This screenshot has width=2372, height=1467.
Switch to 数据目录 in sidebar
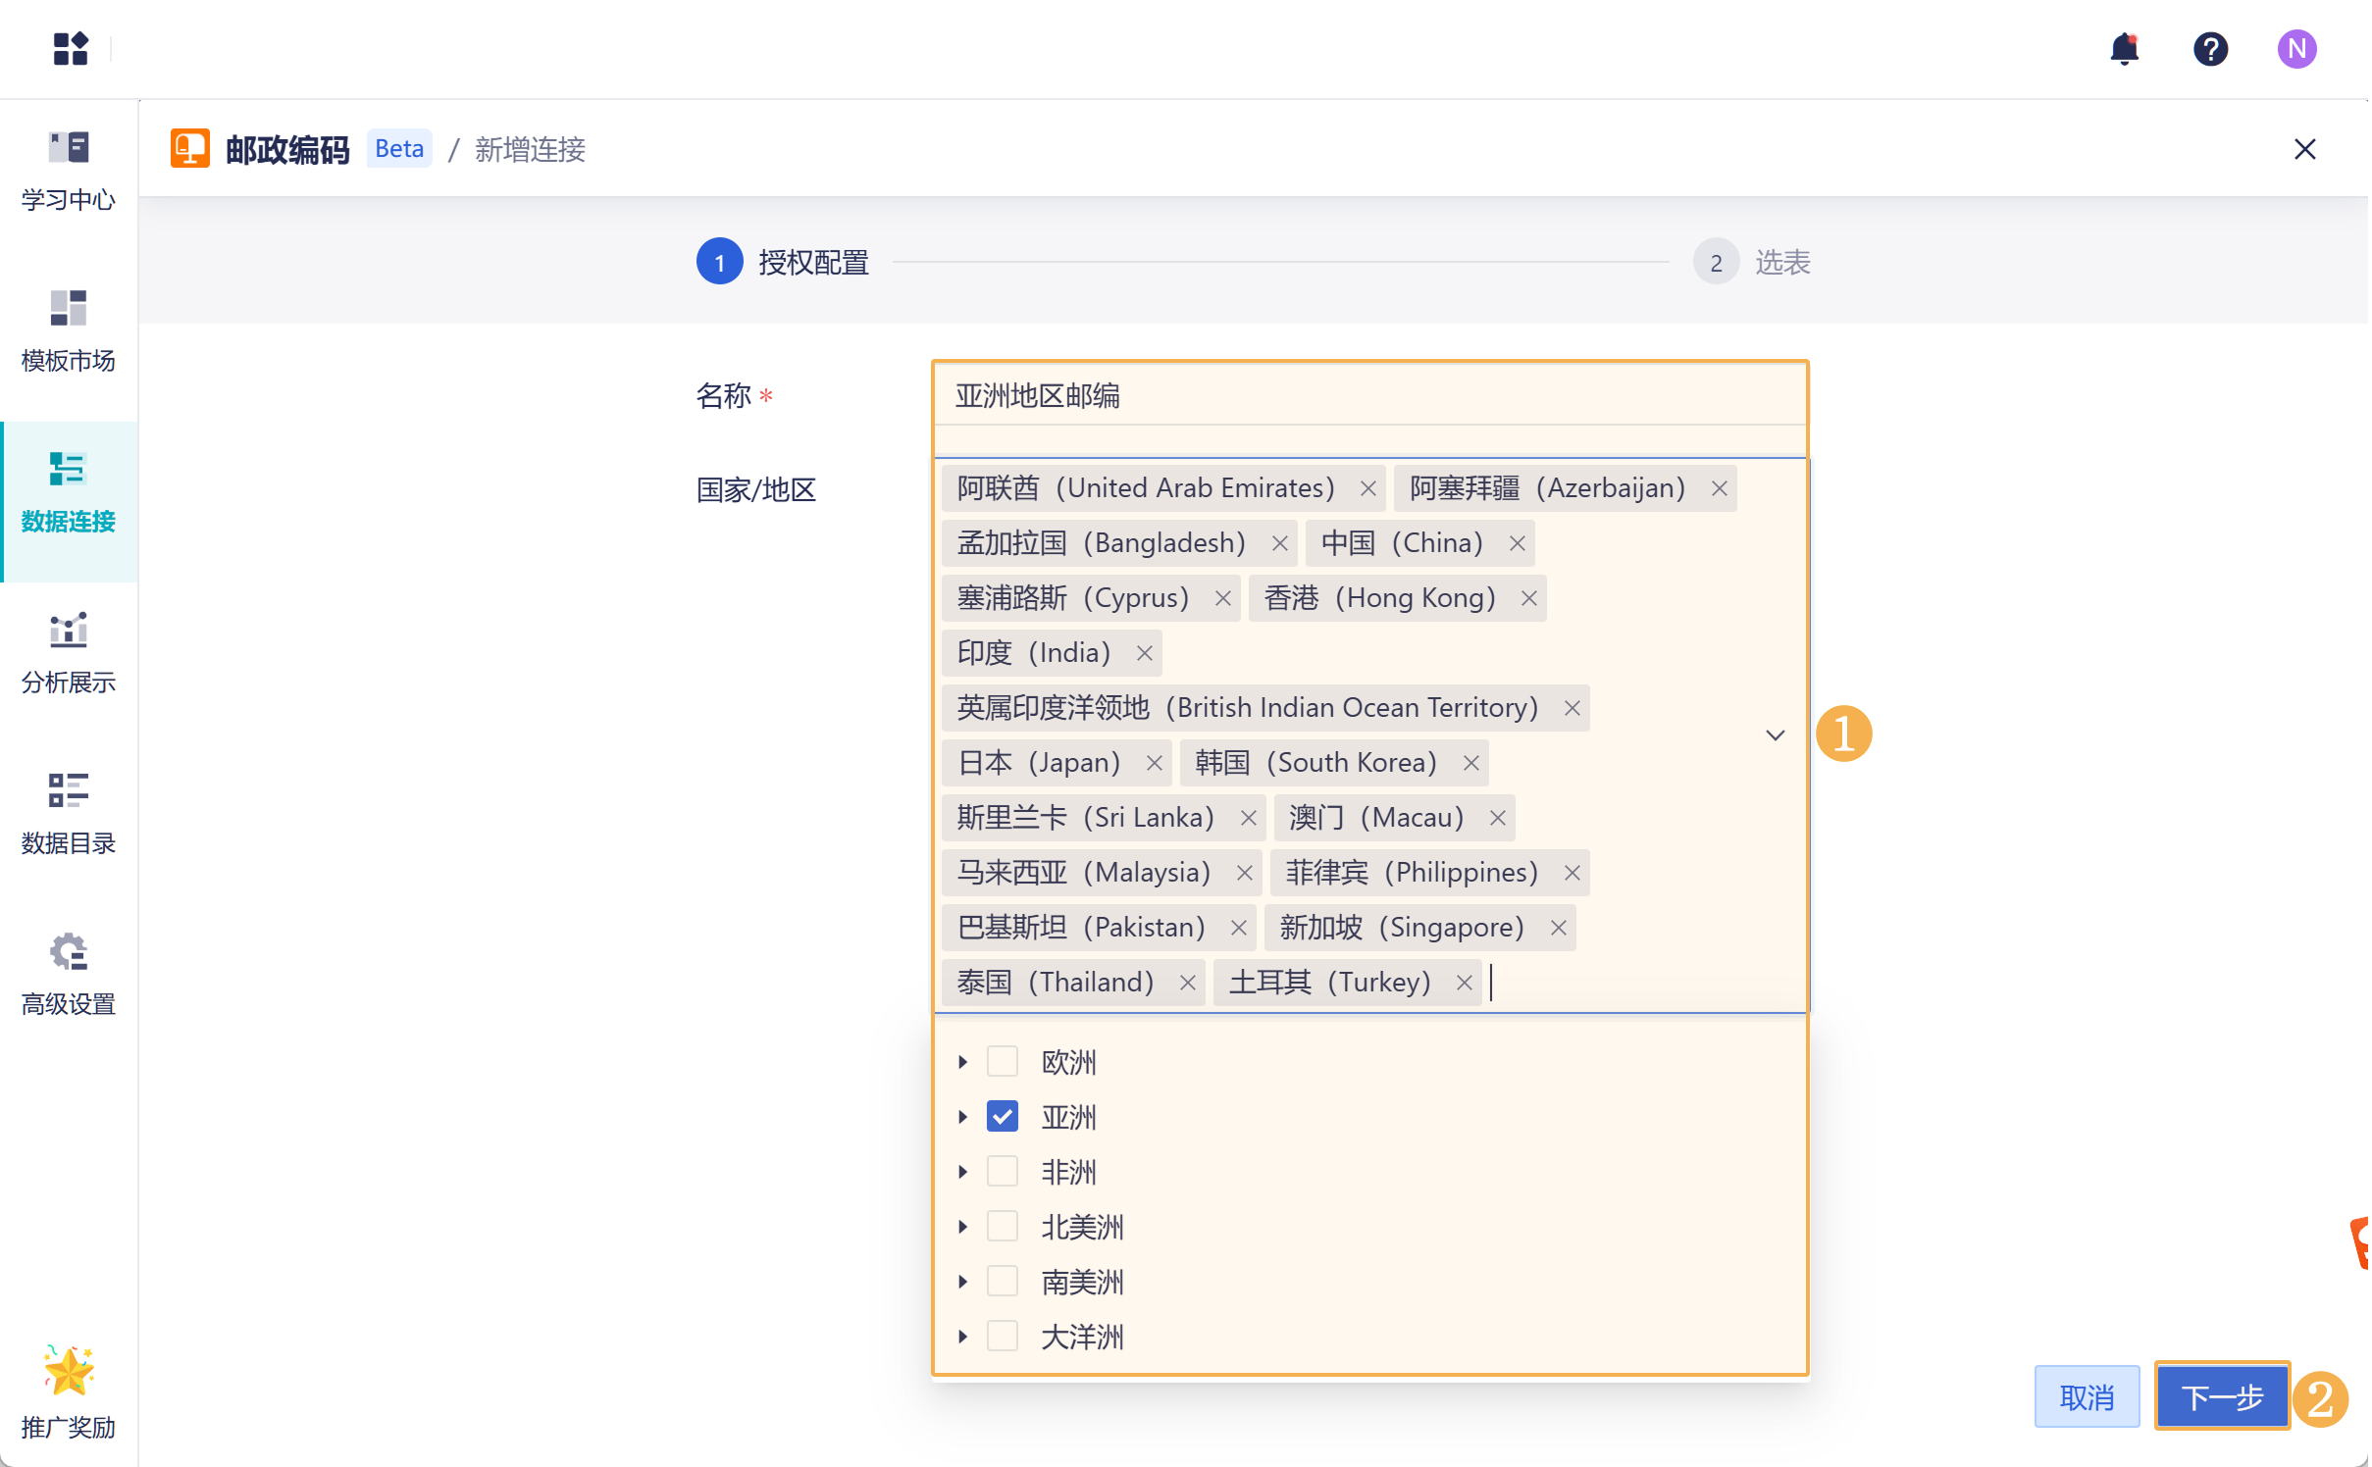(x=69, y=813)
